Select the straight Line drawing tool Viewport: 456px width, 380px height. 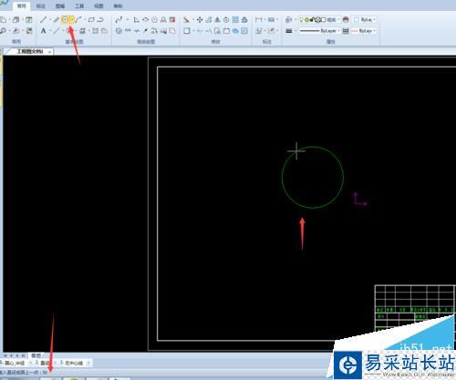[44, 20]
